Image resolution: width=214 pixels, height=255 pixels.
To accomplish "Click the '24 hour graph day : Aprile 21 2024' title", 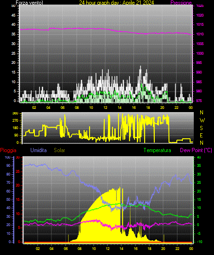I will pos(117,3).
